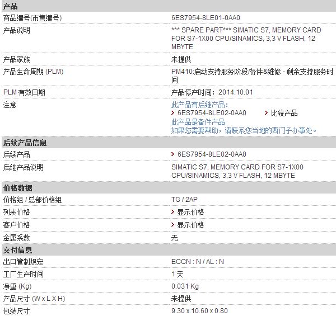Click the 比较产品 compare link
Viewport: 336px width, 316px height.
tap(284, 113)
